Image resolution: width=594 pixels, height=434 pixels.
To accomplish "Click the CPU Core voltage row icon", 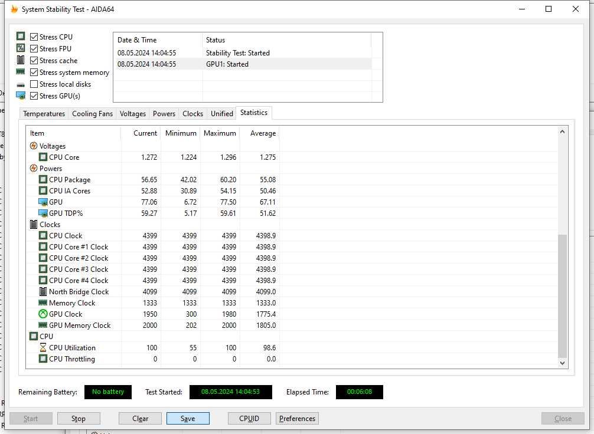I will 43,157.
